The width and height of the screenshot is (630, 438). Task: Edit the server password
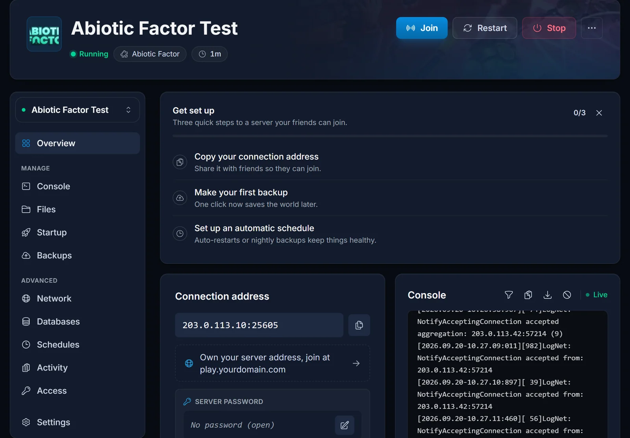click(x=345, y=425)
